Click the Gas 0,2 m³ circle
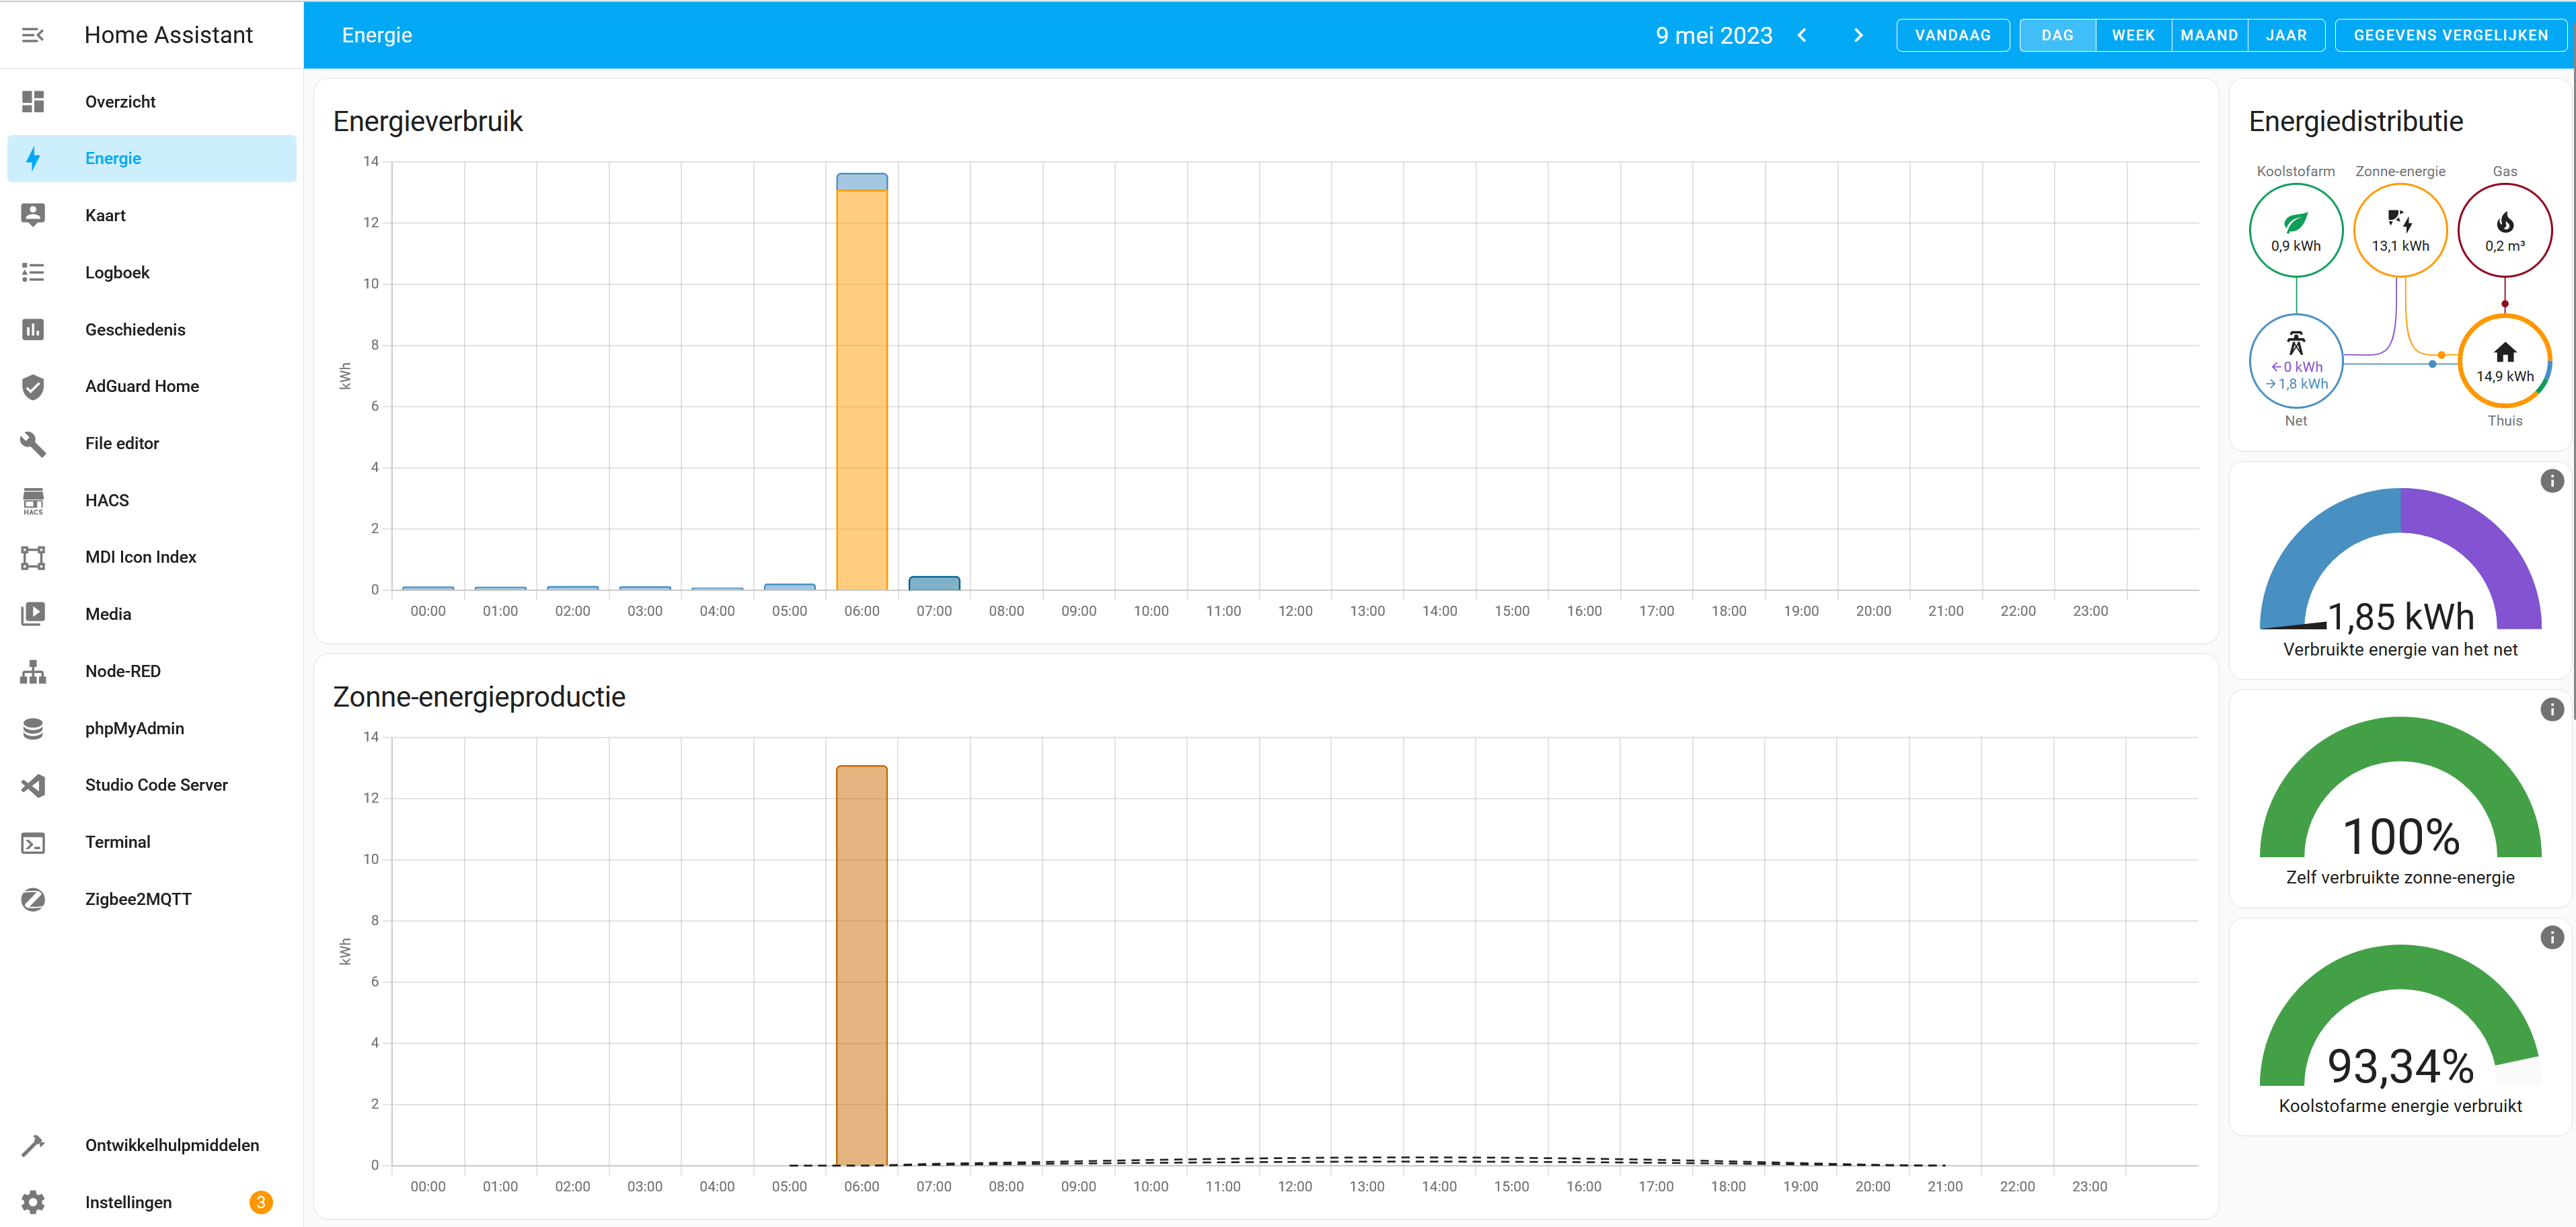This screenshot has width=2576, height=1227. click(2504, 230)
